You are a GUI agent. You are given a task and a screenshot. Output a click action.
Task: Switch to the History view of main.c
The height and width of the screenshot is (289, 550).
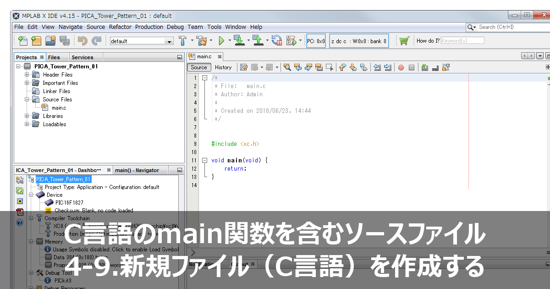pyautogui.click(x=223, y=67)
